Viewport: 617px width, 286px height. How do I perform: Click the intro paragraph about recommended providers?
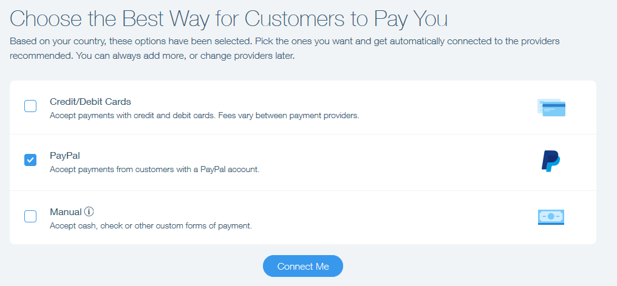284,48
